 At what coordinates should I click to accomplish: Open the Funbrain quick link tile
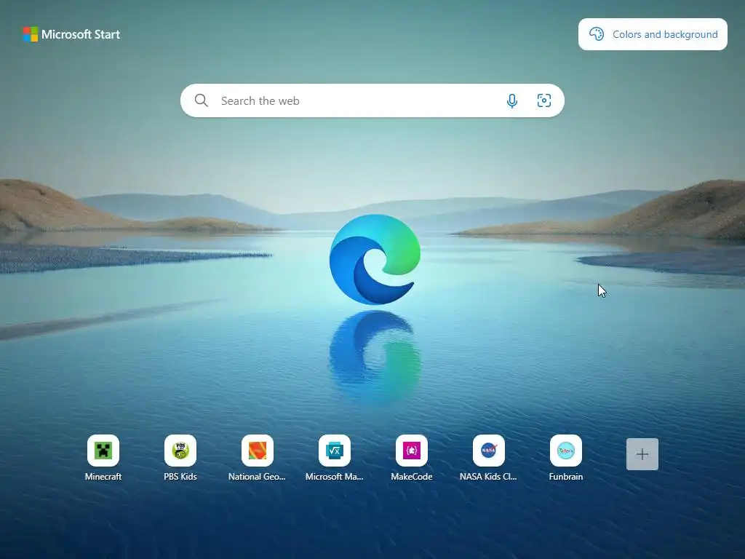point(565,451)
